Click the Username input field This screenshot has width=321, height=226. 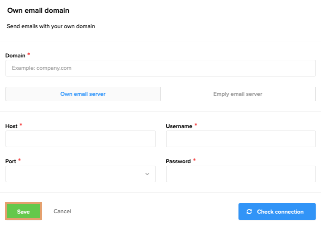241,139
